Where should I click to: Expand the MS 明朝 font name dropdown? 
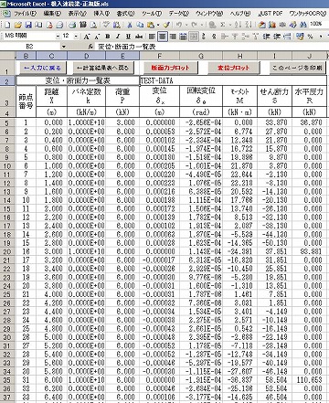pos(58,37)
